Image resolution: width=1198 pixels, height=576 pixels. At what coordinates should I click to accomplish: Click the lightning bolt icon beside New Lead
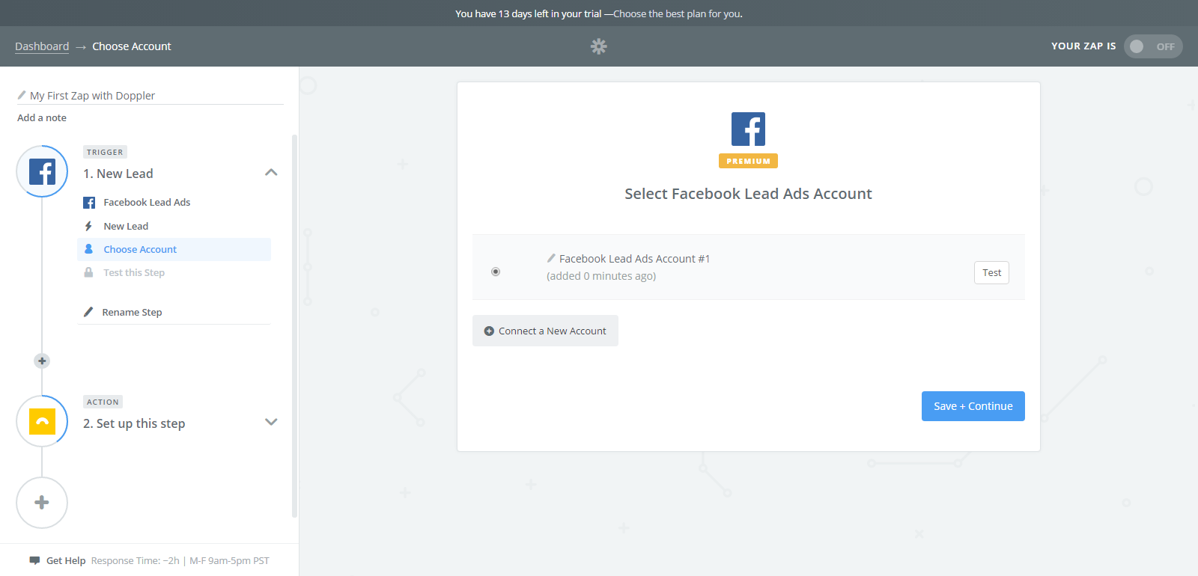(88, 226)
